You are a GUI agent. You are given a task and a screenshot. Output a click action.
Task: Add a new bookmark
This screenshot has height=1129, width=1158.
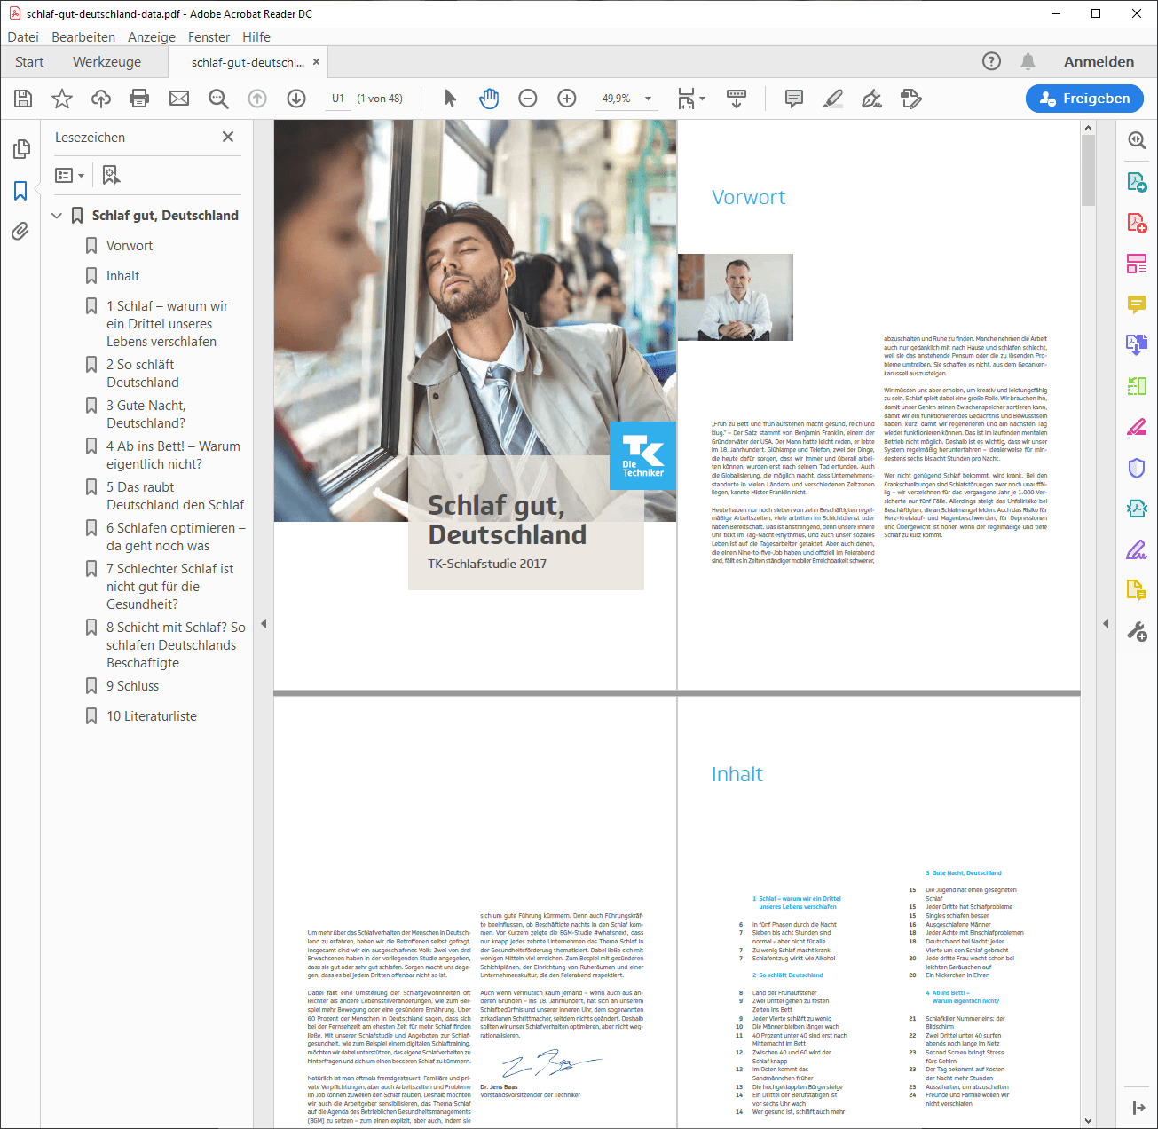[x=111, y=175]
